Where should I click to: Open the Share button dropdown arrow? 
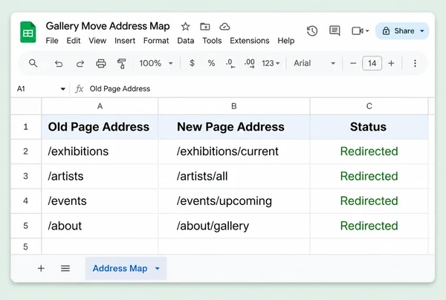click(x=422, y=30)
